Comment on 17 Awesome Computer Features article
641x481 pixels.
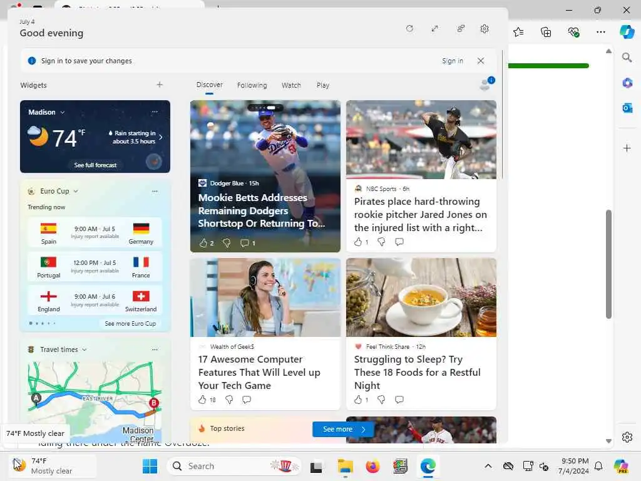point(247,400)
